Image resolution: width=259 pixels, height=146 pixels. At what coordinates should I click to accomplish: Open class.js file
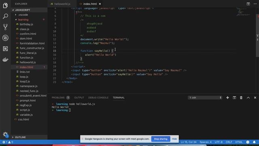29,29
